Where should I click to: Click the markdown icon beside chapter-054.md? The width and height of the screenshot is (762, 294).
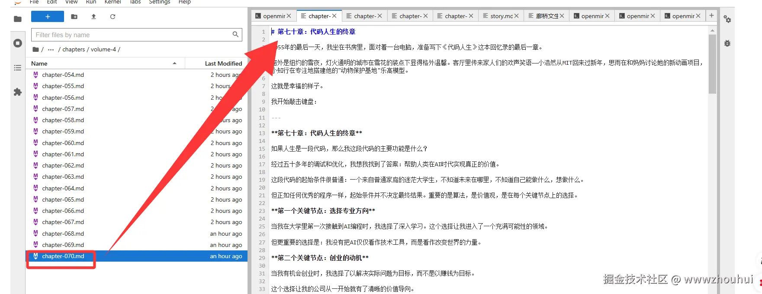coord(35,75)
